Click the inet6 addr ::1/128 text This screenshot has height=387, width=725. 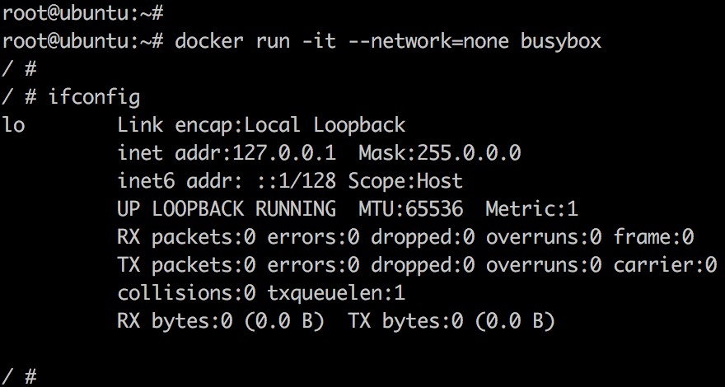pos(227,182)
